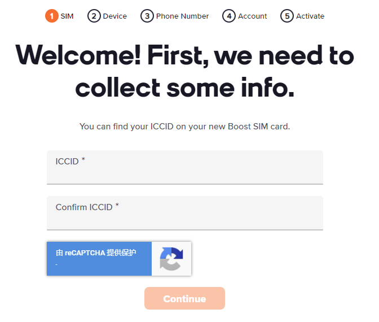The image size is (379, 322).
Task: Click the step 4 number circle
Action: click(x=229, y=16)
